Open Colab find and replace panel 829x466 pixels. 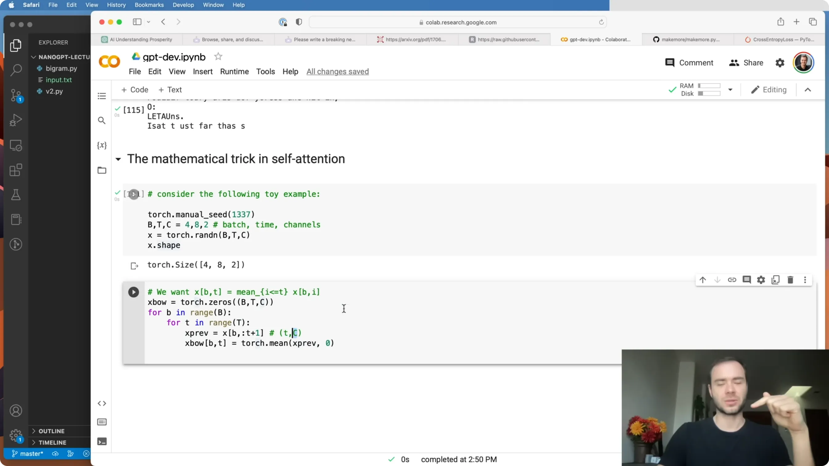[102, 121]
